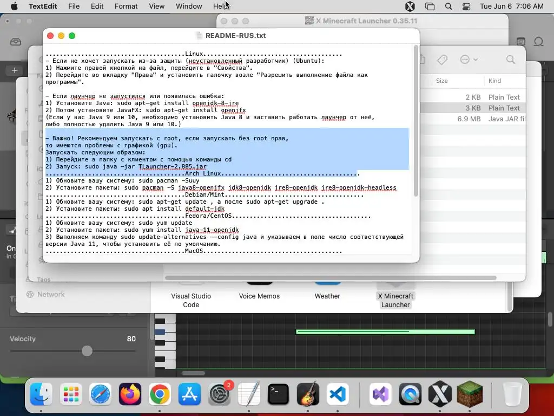
Task: Open purple Visual Studio from the Dock
Action: pyautogui.click(x=380, y=394)
